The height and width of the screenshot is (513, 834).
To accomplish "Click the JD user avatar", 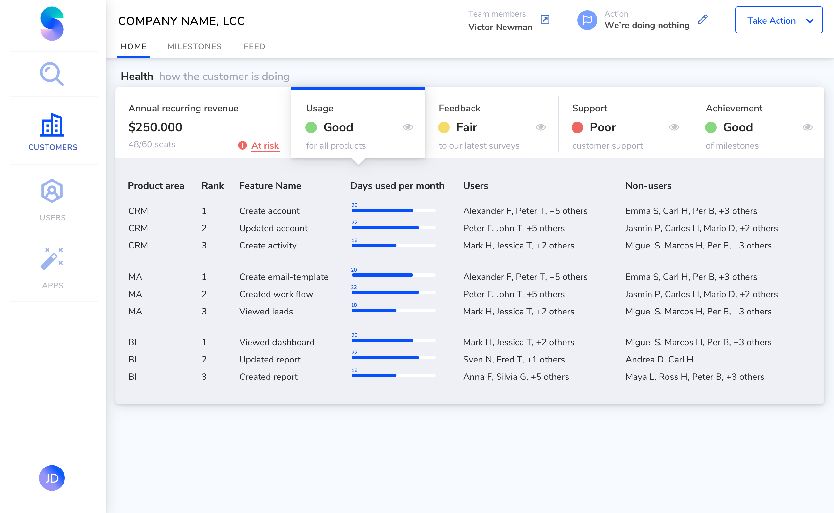I will click(52, 478).
